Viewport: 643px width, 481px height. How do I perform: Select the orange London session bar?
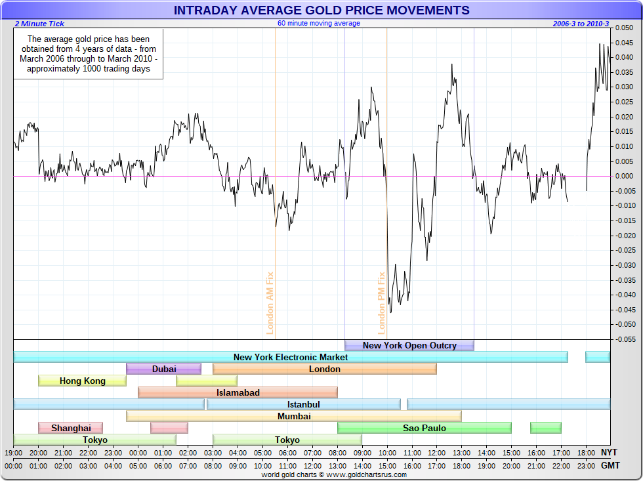[325, 369]
